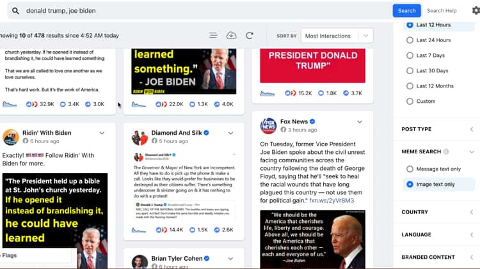Collapse the Meme Search filter section
Viewport: 480px width, 269px height.
[x=472, y=151]
